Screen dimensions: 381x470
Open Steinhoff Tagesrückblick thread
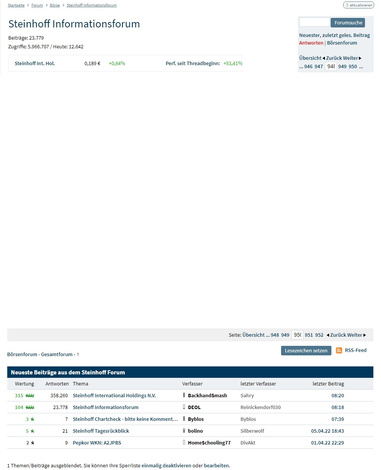click(101, 431)
